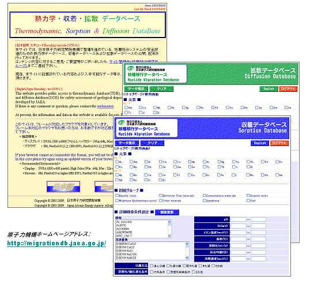Check the 遠心分離 separation method box
The width and height of the screenshot is (310, 284).
152,266
